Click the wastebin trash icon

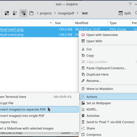pyautogui.click(x=83, y=89)
